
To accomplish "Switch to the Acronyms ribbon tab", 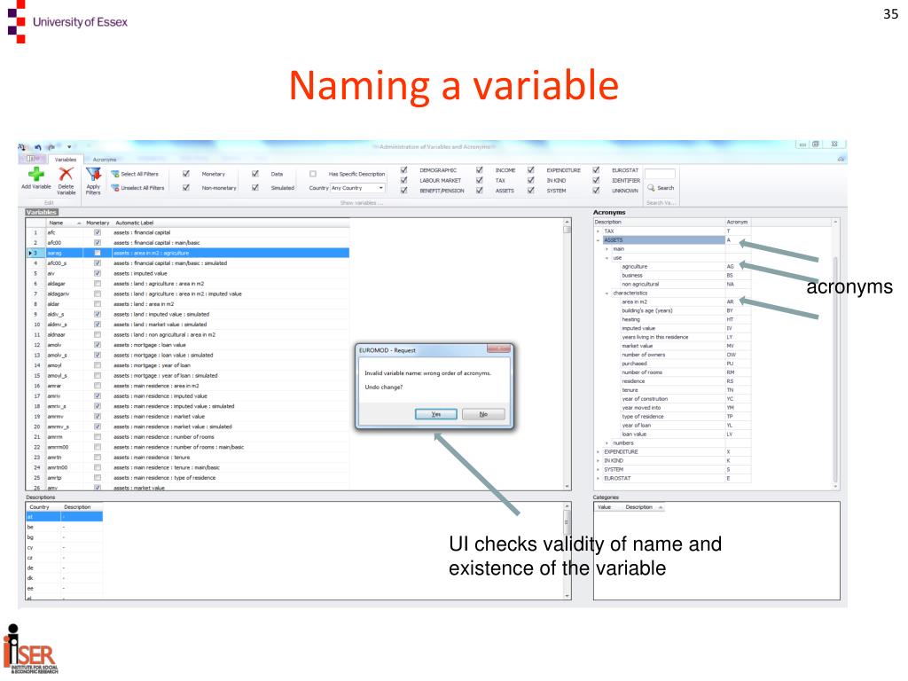I will 105,160.
